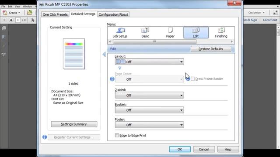Click the open folder icon in Acrobat toolbar
Screen dimensions: 280x157
pos(30,13)
